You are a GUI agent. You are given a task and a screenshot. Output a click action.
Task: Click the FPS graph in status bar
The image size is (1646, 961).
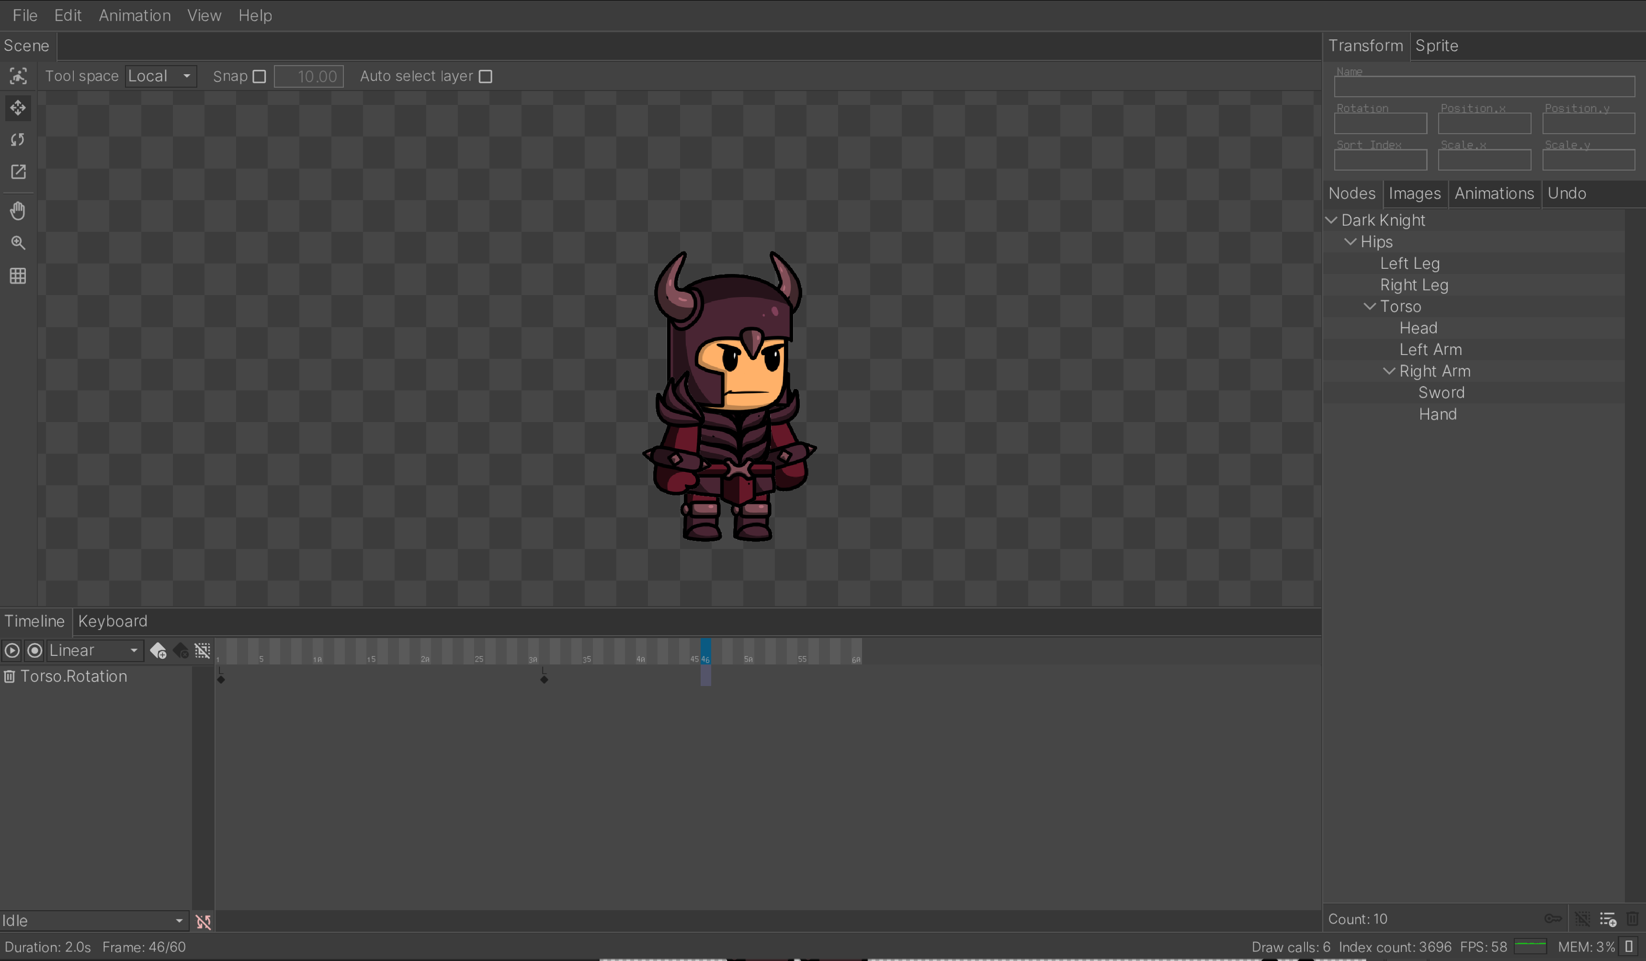(1531, 947)
